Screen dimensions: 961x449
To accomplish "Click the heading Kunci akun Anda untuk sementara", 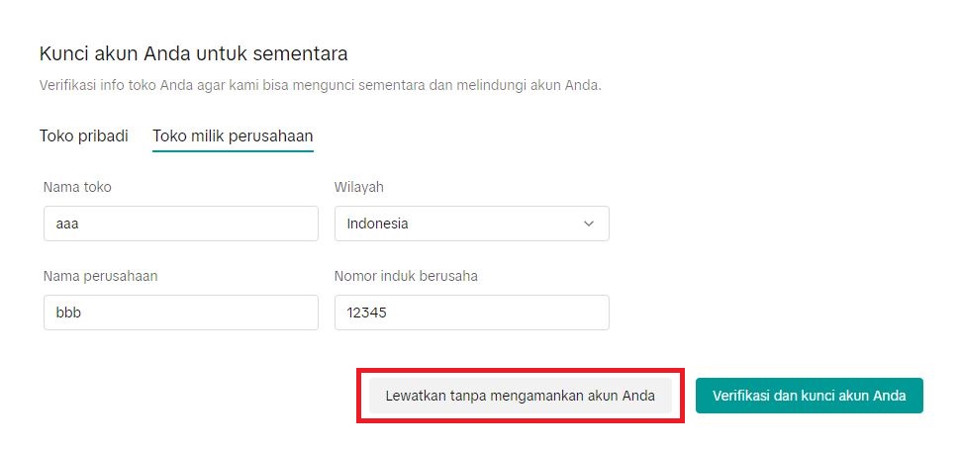I will pyautogui.click(x=193, y=52).
